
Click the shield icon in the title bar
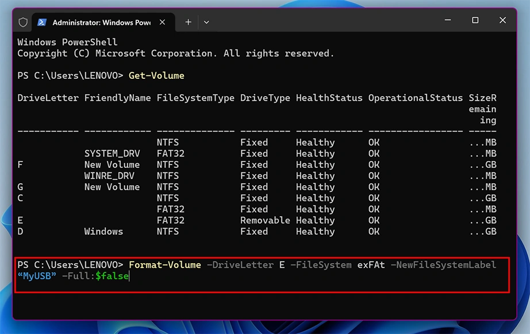[x=23, y=22]
